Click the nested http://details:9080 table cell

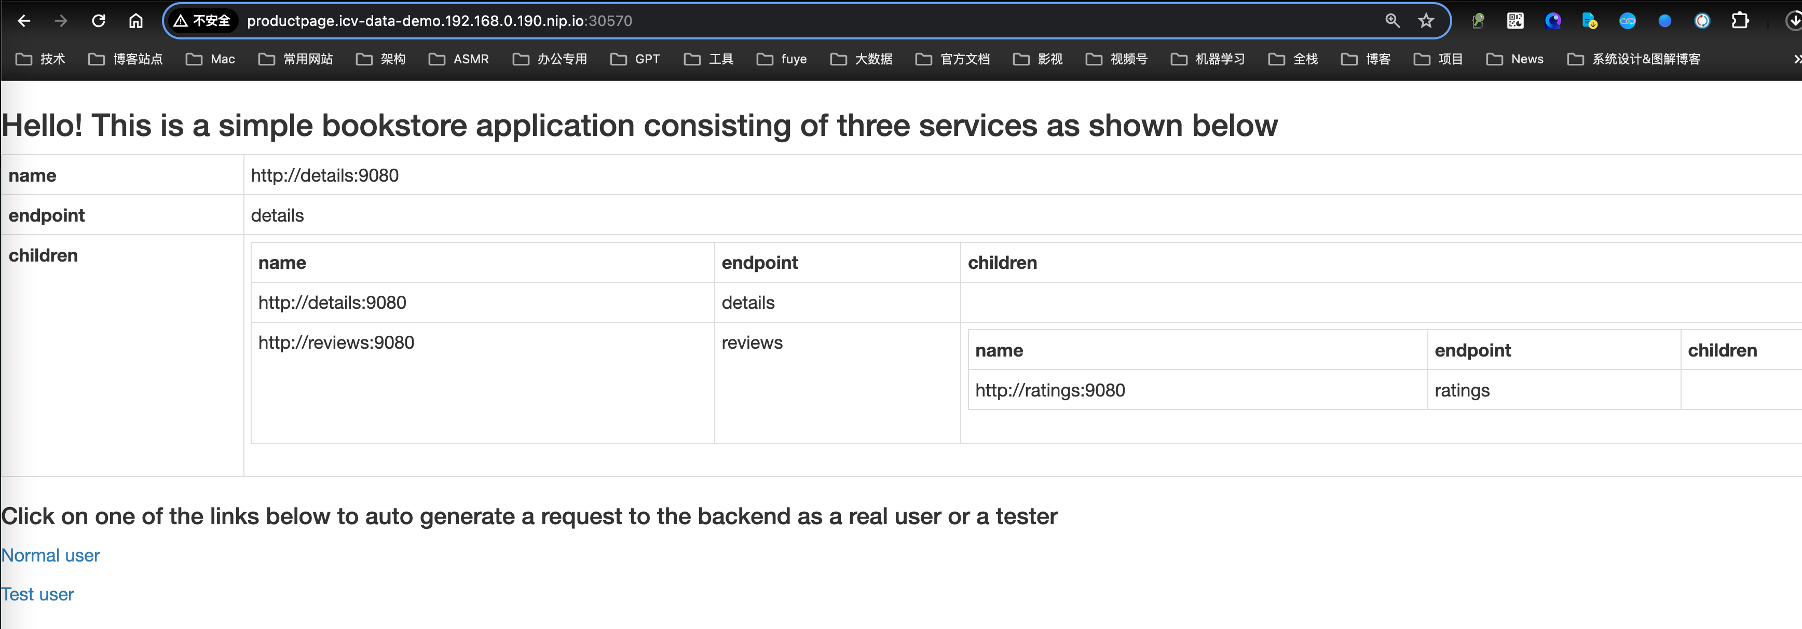pos(483,302)
